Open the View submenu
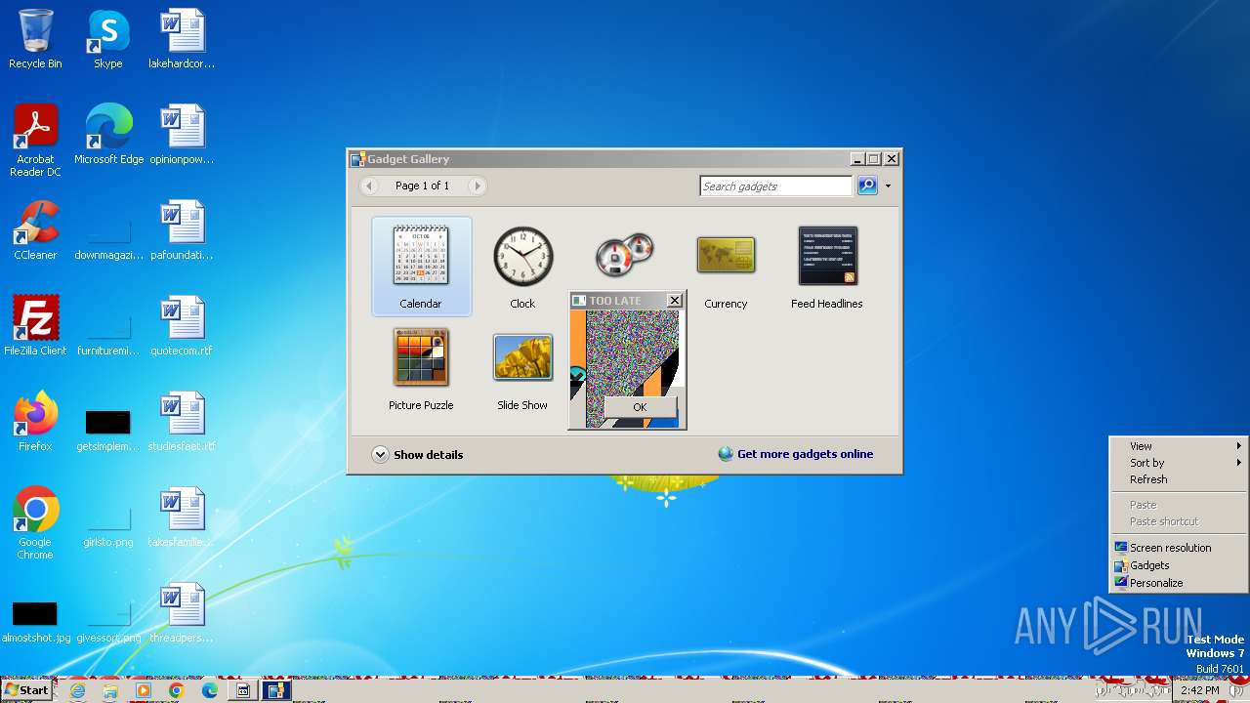The image size is (1250, 703). tap(1179, 446)
